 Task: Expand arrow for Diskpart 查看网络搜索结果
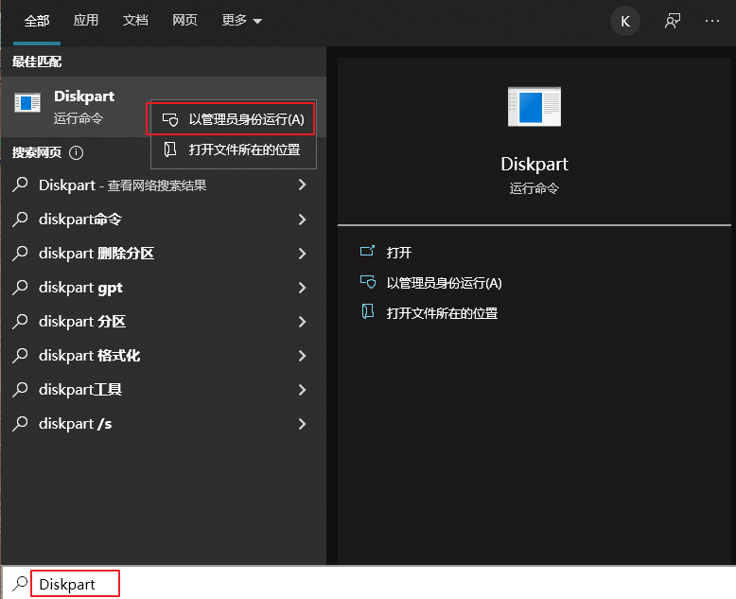[x=303, y=185]
